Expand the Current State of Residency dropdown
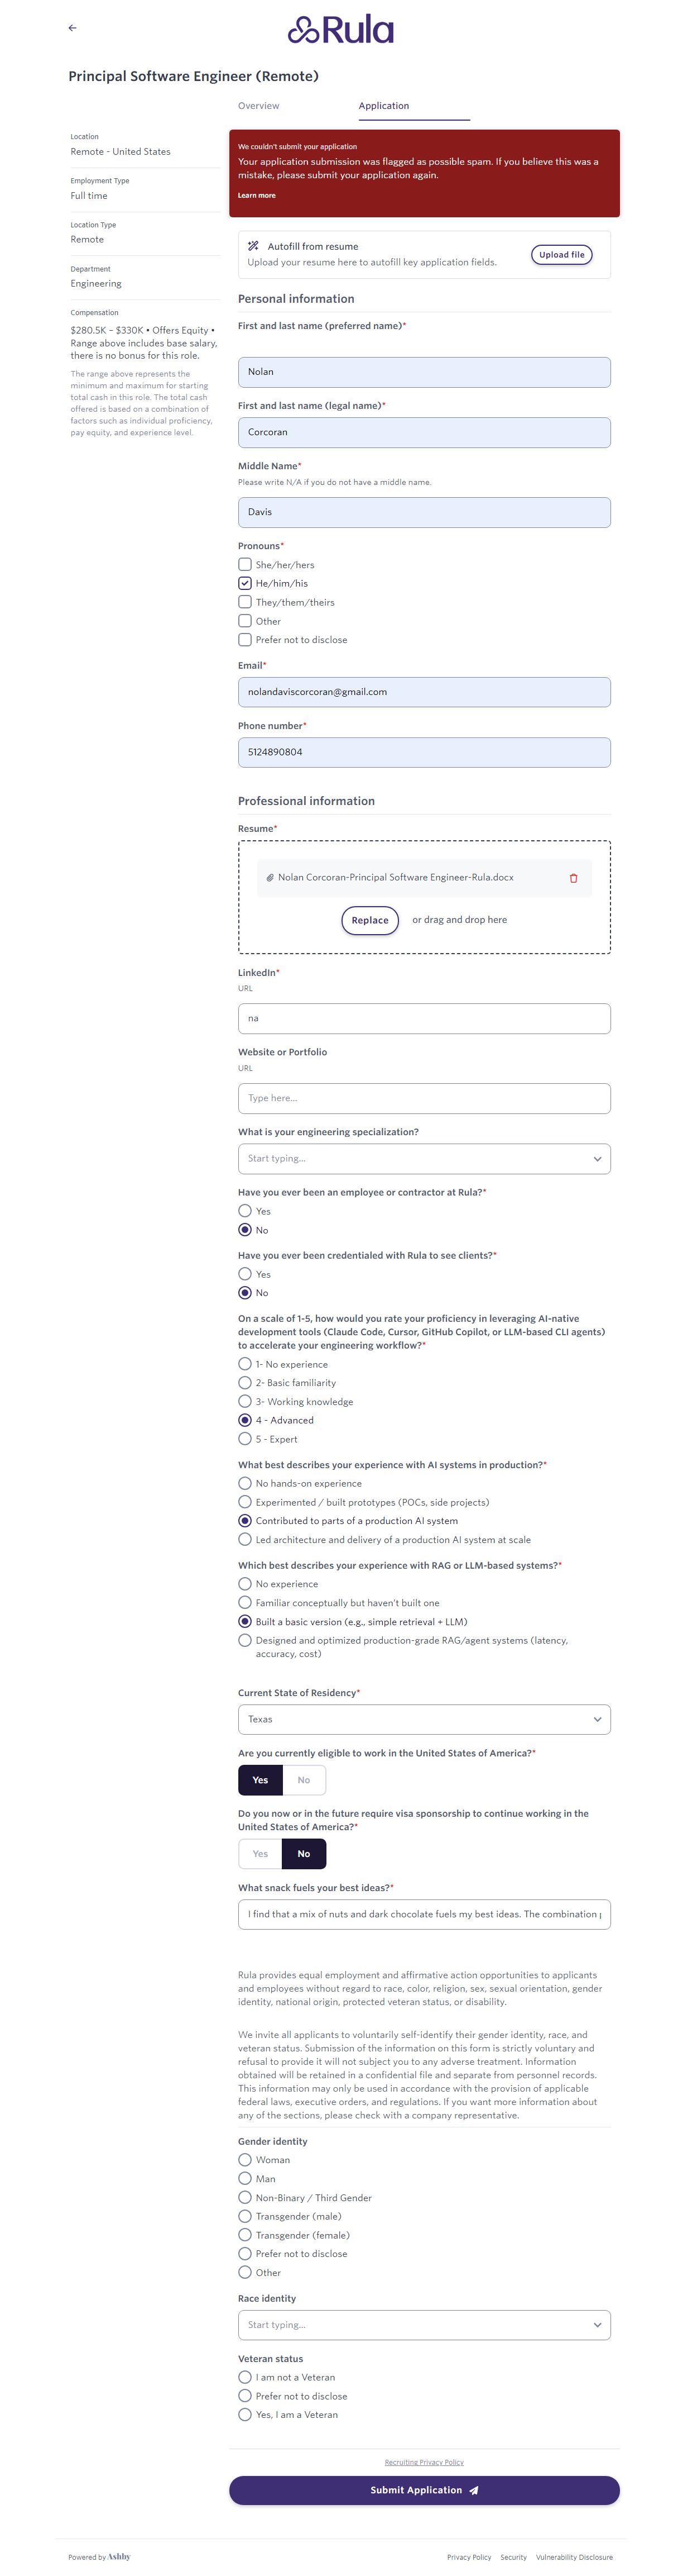 (x=424, y=1719)
